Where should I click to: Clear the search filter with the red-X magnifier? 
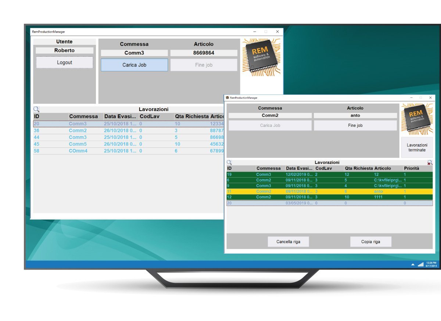click(x=430, y=162)
